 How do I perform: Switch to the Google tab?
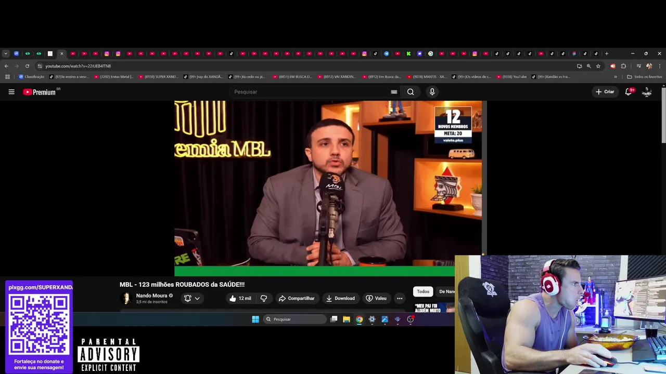pyautogui.click(x=430, y=54)
